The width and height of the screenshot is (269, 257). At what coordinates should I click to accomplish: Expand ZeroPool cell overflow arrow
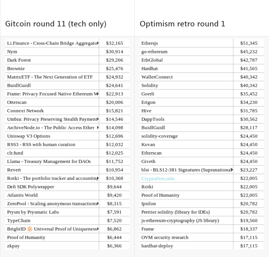(x=98, y=204)
